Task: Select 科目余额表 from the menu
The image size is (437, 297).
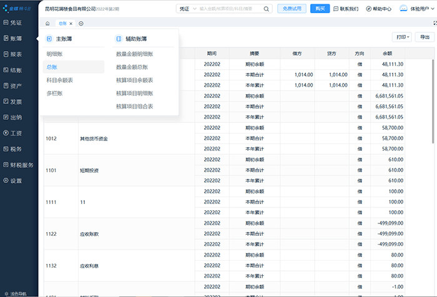Action: [x=60, y=80]
